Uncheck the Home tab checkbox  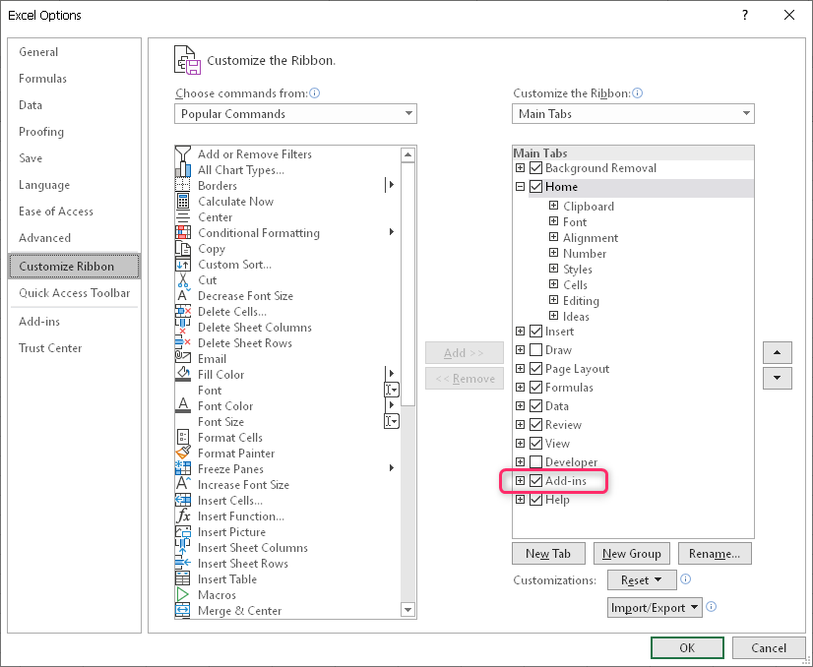point(536,187)
